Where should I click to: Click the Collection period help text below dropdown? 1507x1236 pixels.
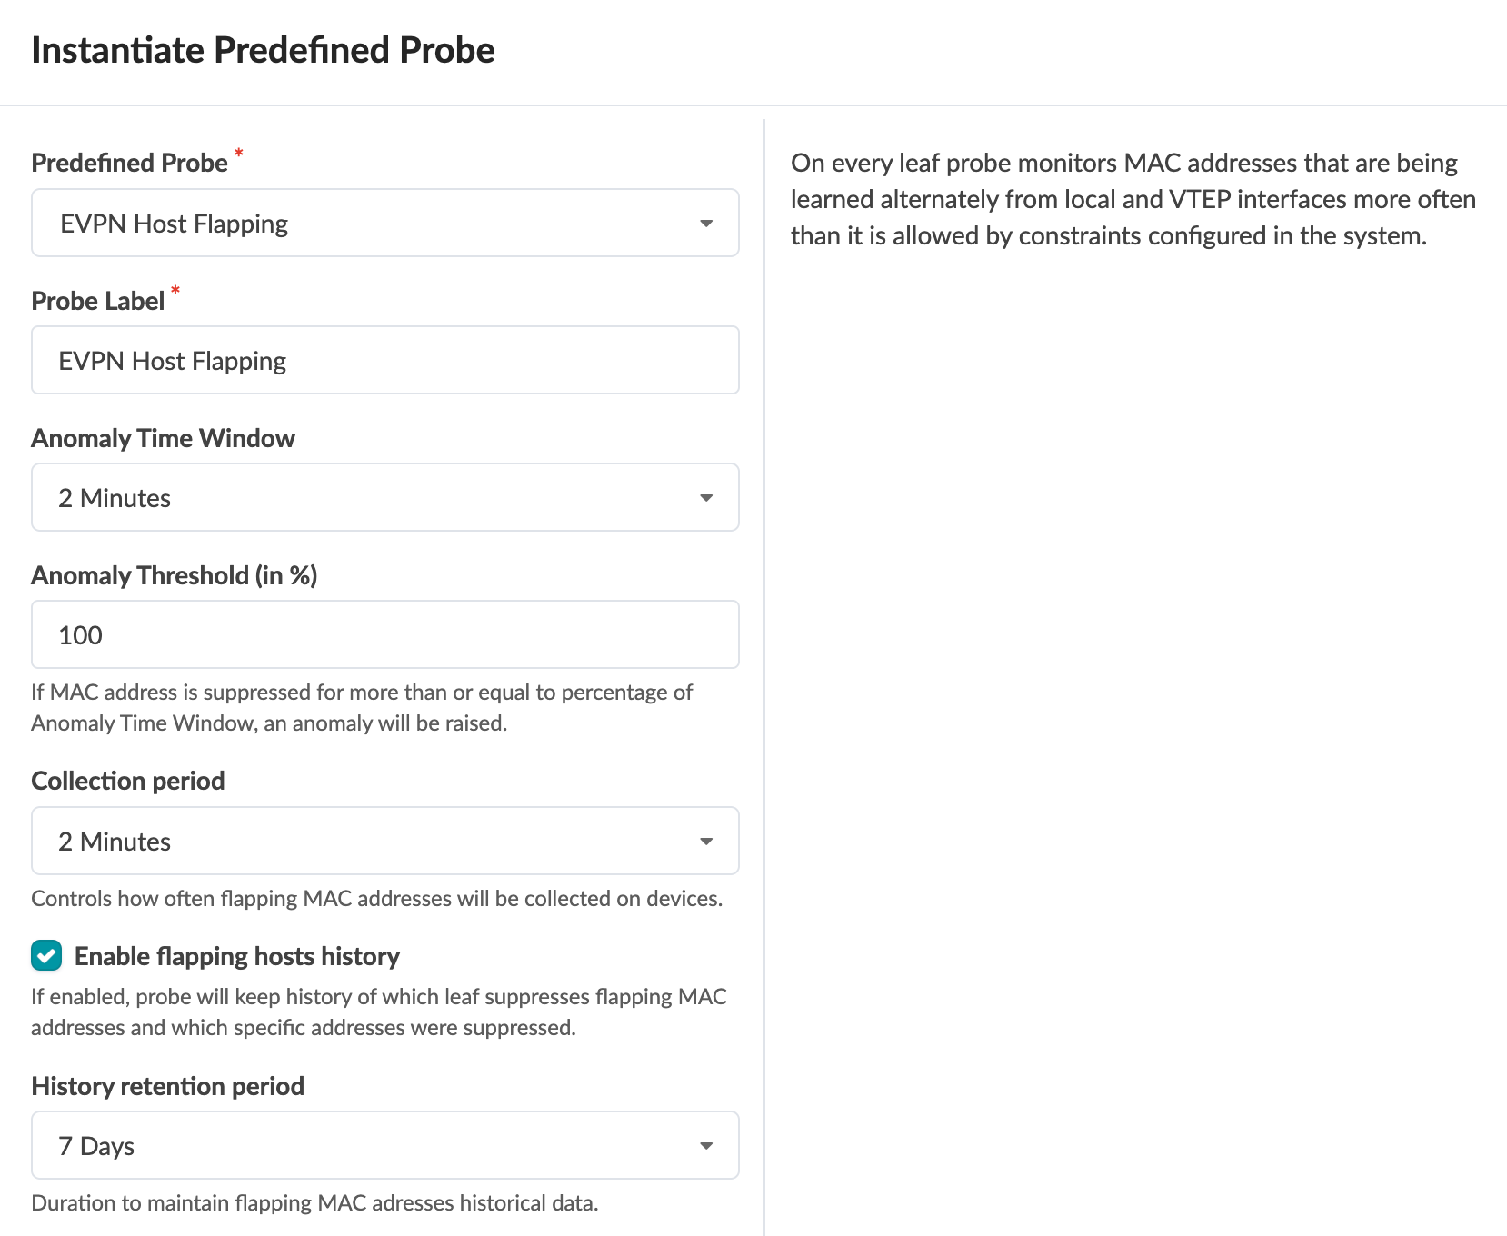[x=376, y=899]
